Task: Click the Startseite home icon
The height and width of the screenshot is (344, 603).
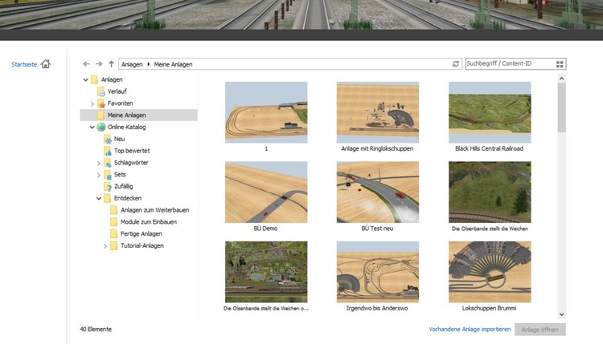Action: click(x=45, y=64)
